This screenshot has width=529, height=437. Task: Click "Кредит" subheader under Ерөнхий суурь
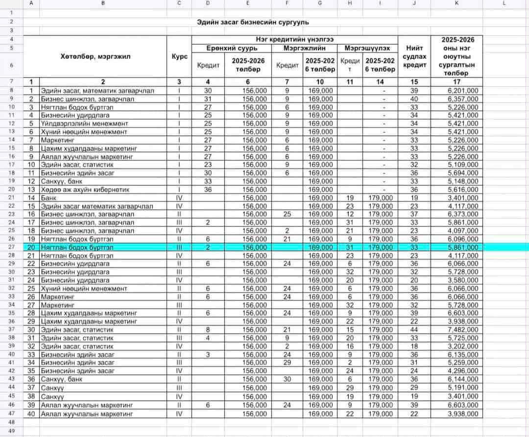coord(208,65)
